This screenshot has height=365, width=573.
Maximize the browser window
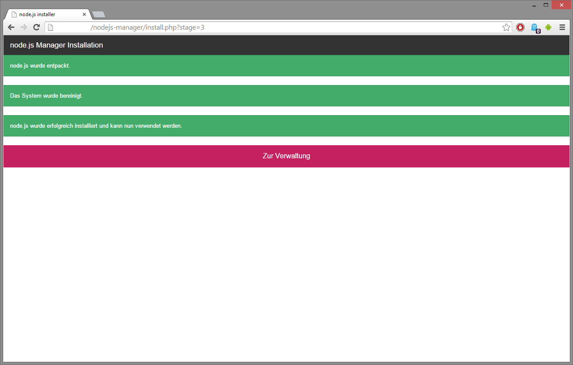click(546, 5)
